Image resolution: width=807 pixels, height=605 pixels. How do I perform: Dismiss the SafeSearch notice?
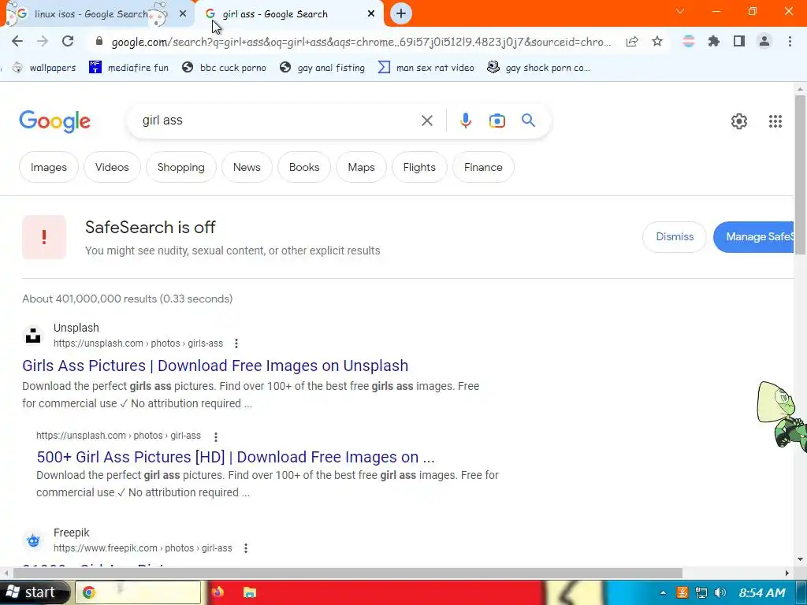[x=675, y=236]
